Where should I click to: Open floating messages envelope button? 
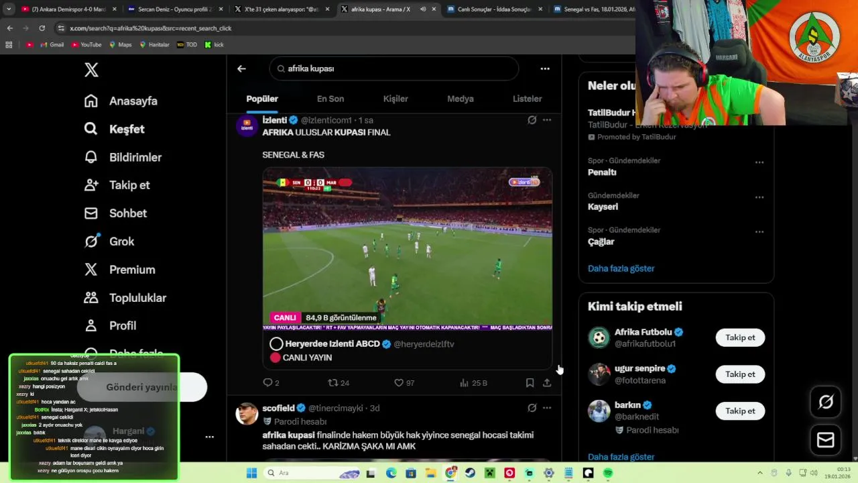click(x=826, y=440)
